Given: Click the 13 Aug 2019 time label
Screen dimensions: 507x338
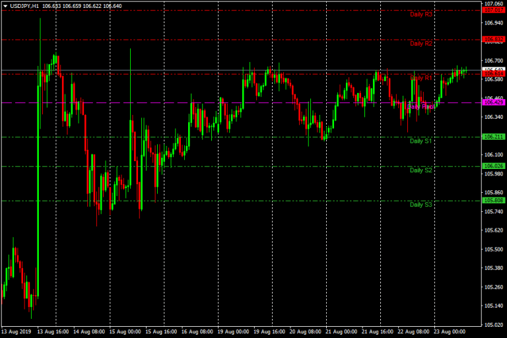Looking at the screenshot, I should (x=17, y=332).
